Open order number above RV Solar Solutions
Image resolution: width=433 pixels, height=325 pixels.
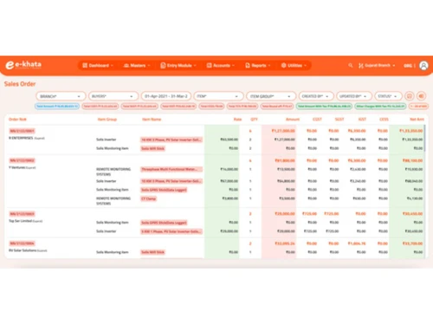click(22, 244)
